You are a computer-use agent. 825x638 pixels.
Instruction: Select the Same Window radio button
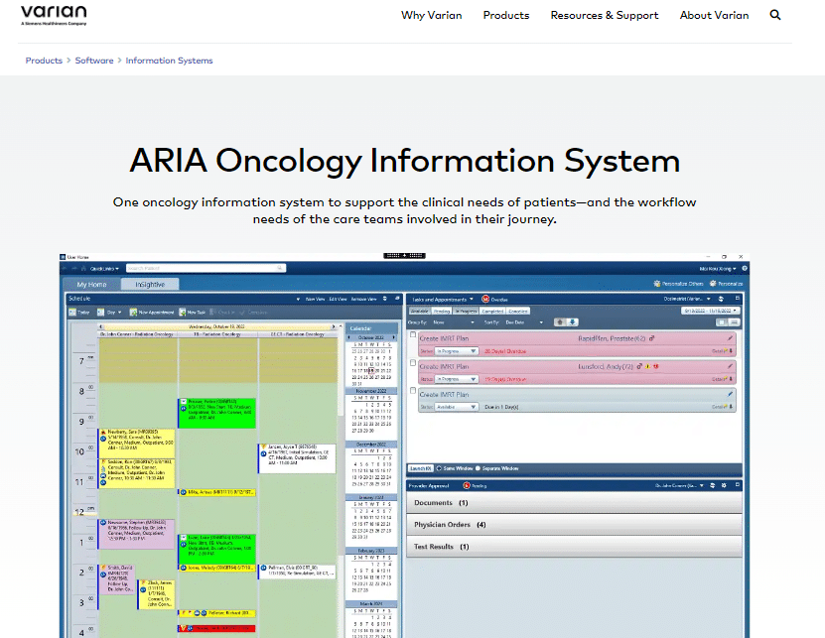coord(440,468)
